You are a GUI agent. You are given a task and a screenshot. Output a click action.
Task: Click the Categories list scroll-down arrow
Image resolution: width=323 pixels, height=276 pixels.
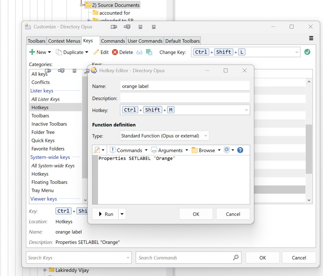85,200
